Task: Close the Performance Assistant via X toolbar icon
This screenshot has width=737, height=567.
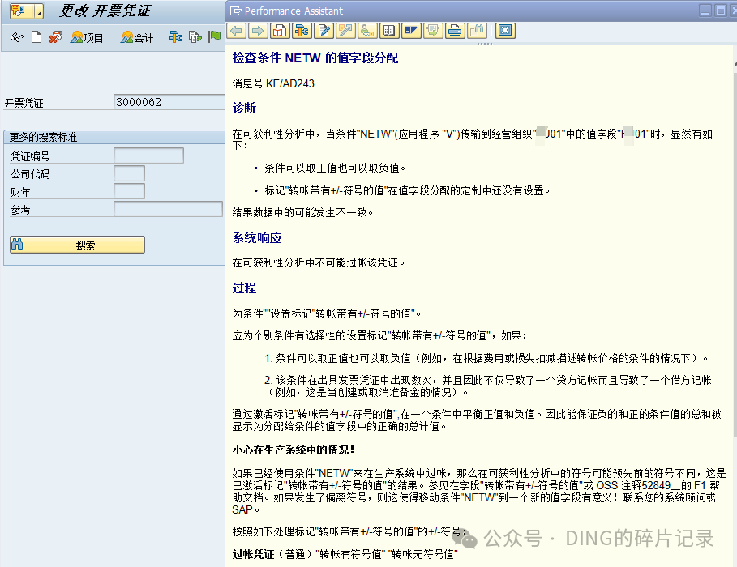Action: coord(505,31)
